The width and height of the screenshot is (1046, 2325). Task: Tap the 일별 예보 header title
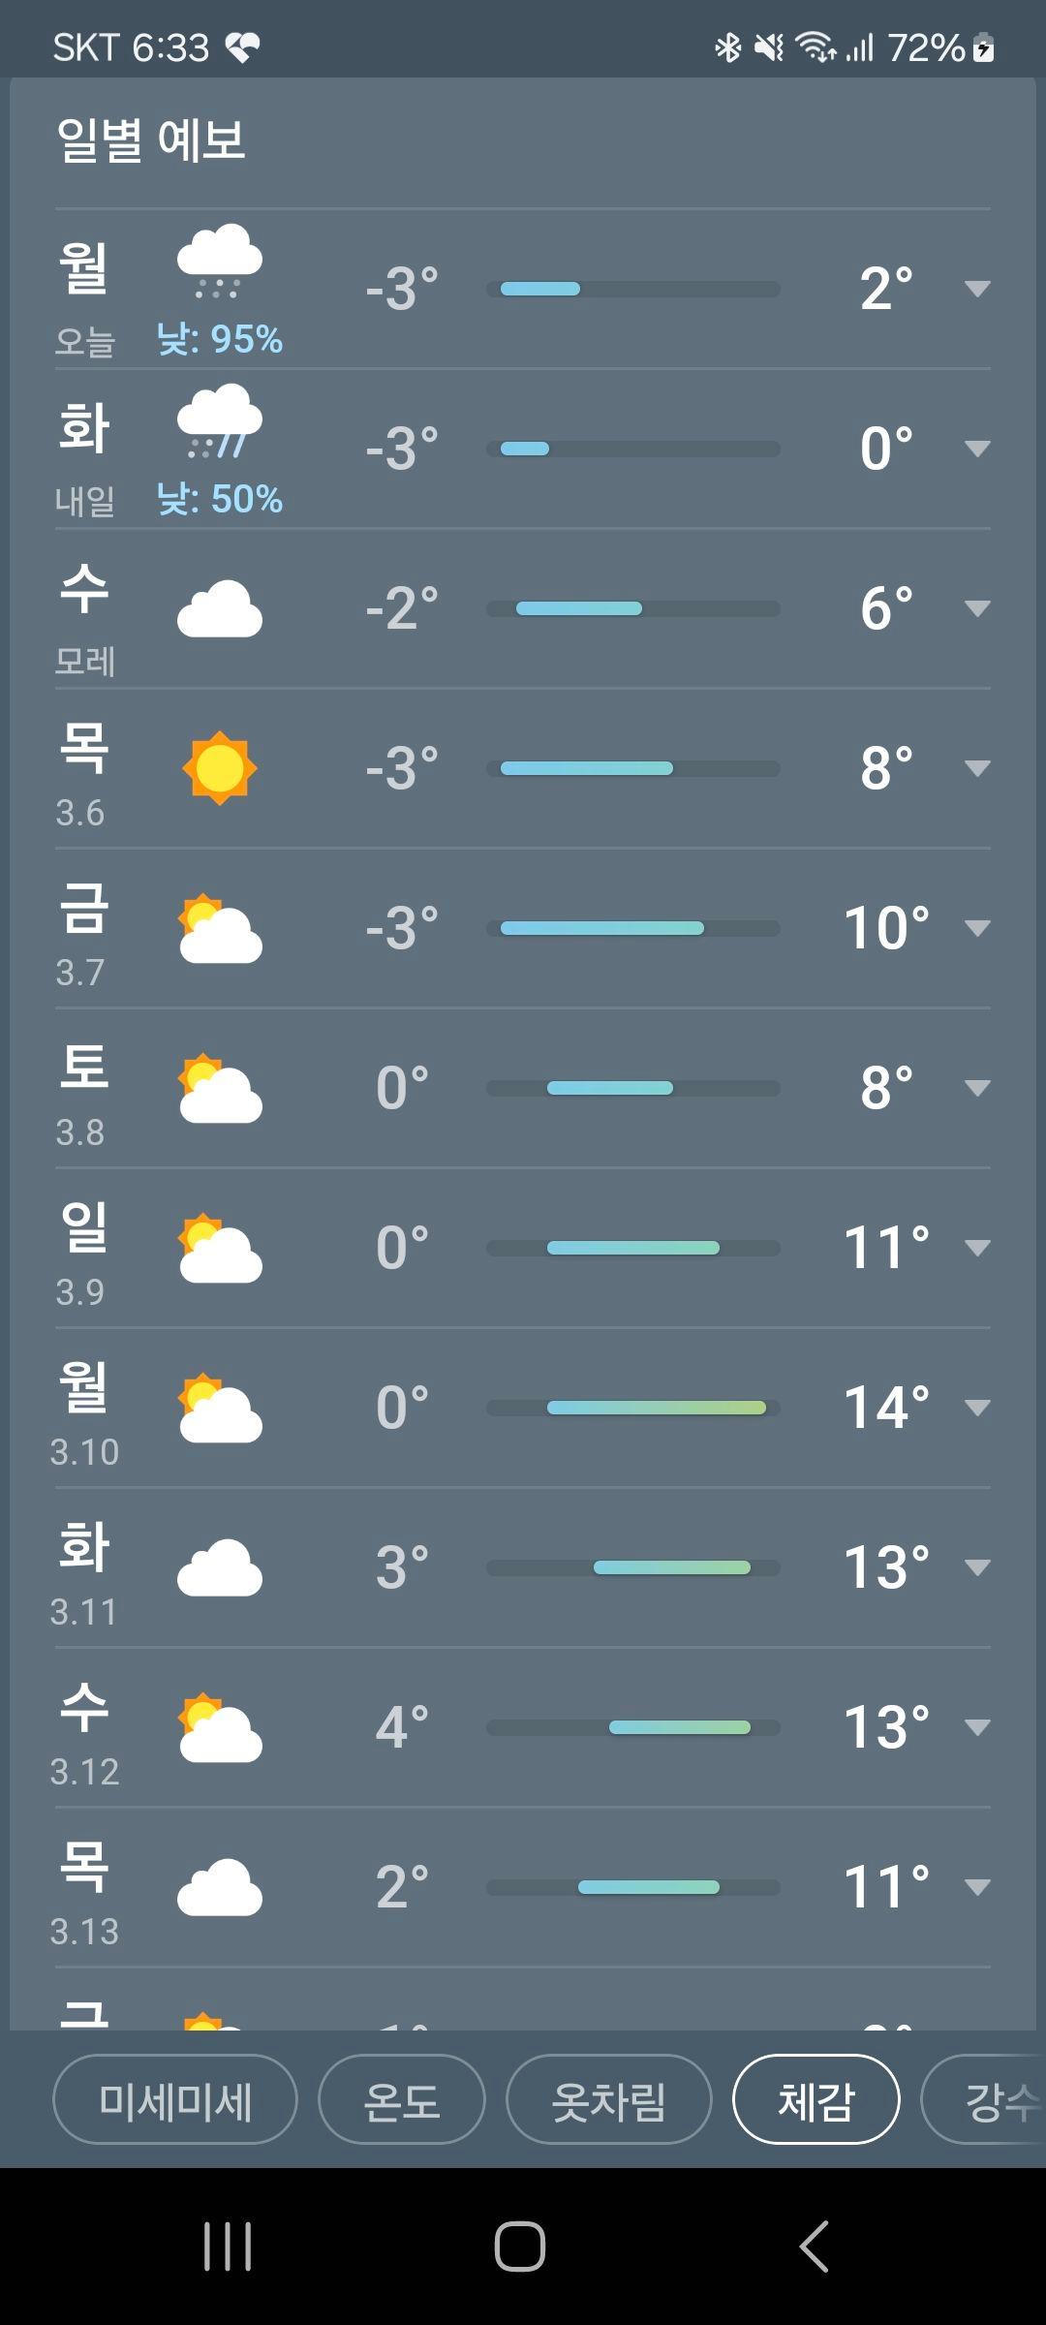click(150, 140)
